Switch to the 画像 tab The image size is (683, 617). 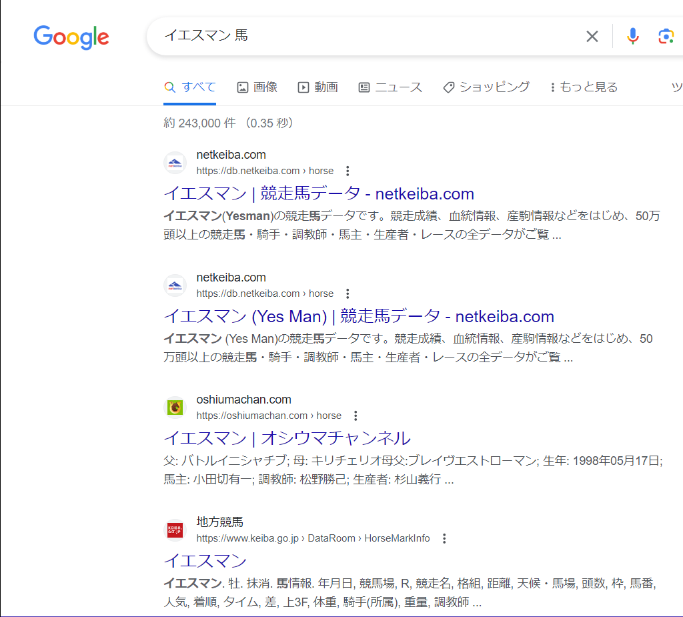257,87
